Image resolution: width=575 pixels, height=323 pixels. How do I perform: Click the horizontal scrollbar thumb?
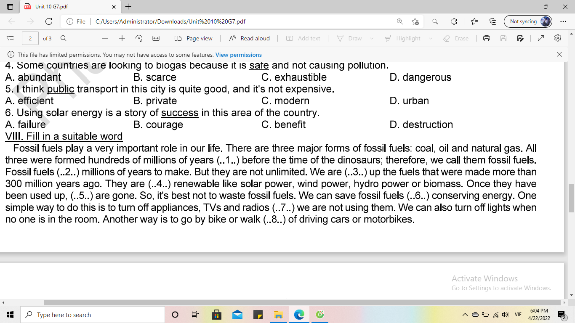tap(302, 303)
